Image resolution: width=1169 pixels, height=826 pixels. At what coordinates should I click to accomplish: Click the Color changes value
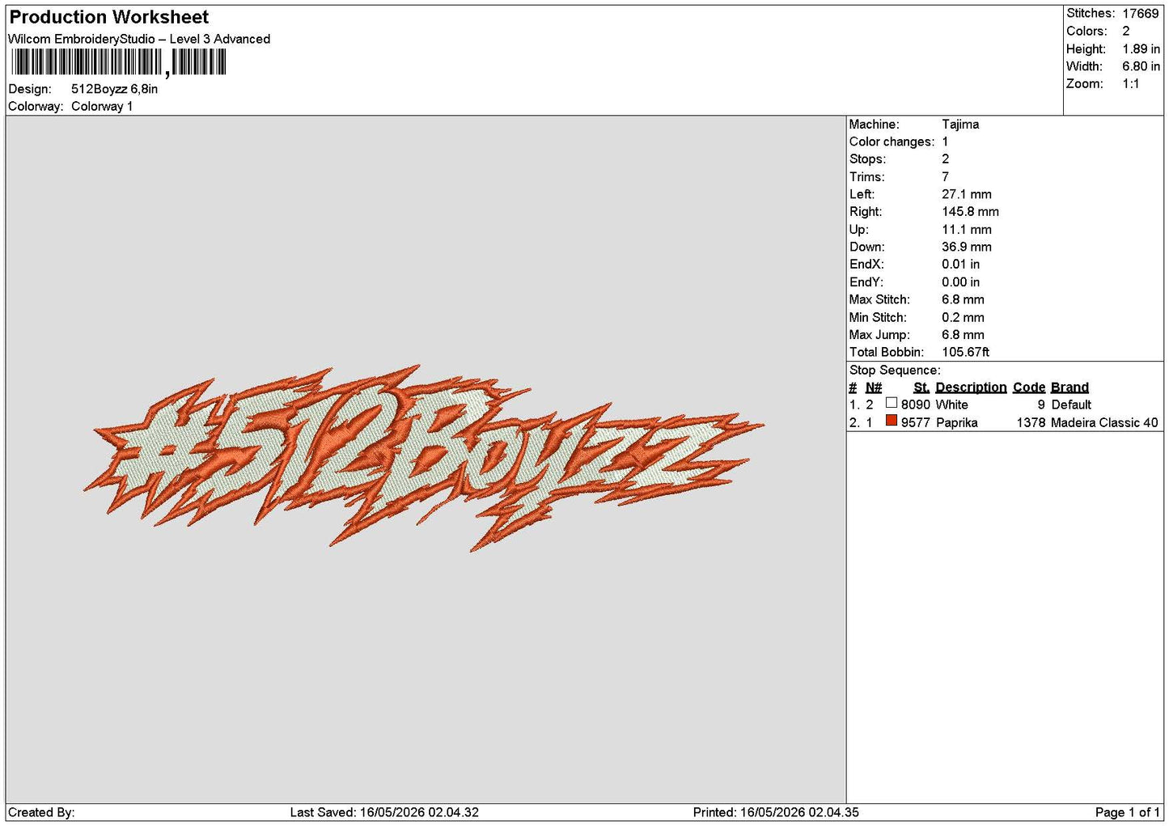945,142
